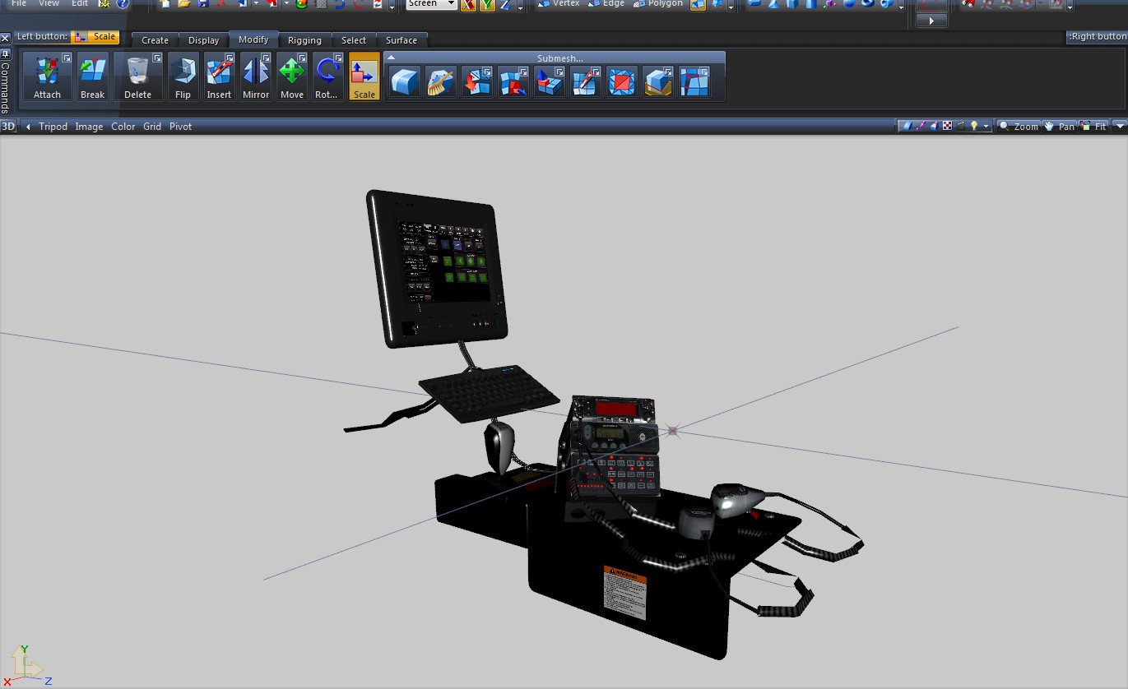Collapse the Submesh panel header

pyautogui.click(x=392, y=58)
